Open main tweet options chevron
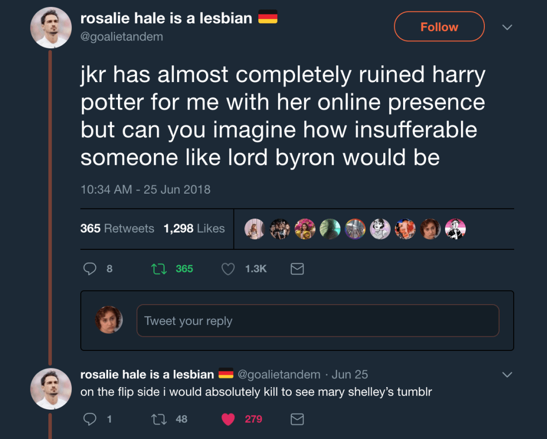Image resolution: width=547 pixels, height=439 pixels. pos(507,27)
